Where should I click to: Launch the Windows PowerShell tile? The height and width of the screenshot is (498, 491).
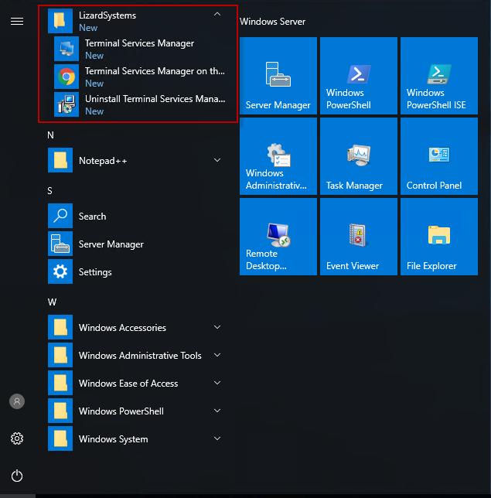coord(359,76)
